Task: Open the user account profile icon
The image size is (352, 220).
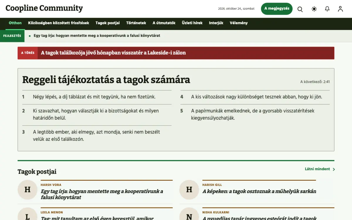Action: [x=340, y=9]
